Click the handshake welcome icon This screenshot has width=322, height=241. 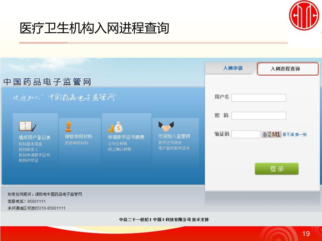[x=166, y=126]
